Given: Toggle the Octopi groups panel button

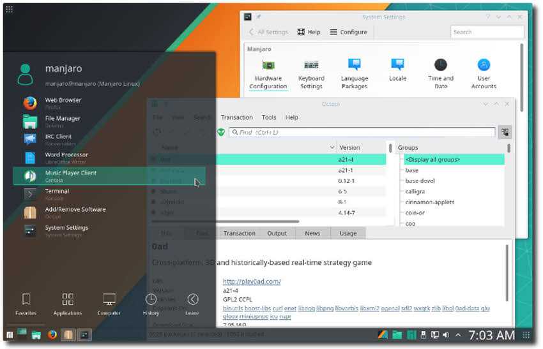Looking at the screenshot, I should (505, 132).
